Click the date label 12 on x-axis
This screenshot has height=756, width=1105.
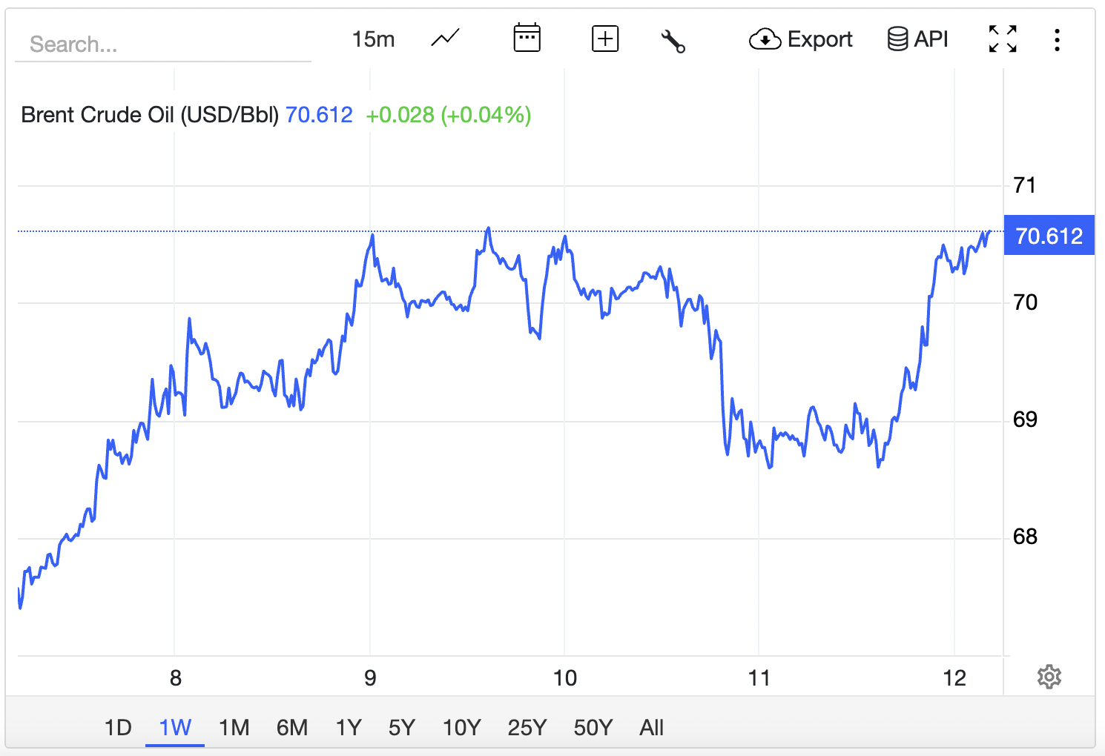954,678
